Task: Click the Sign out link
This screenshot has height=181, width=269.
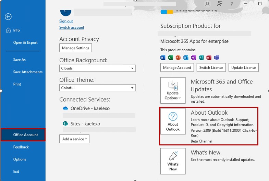Action: pos(66,21)
